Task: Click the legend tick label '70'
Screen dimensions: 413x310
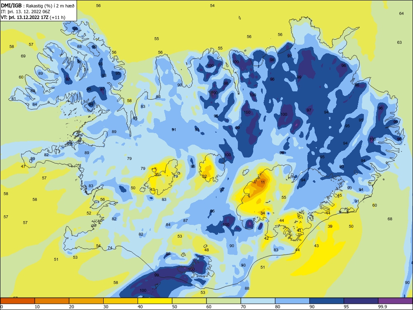Action: [x=243, y=307]
